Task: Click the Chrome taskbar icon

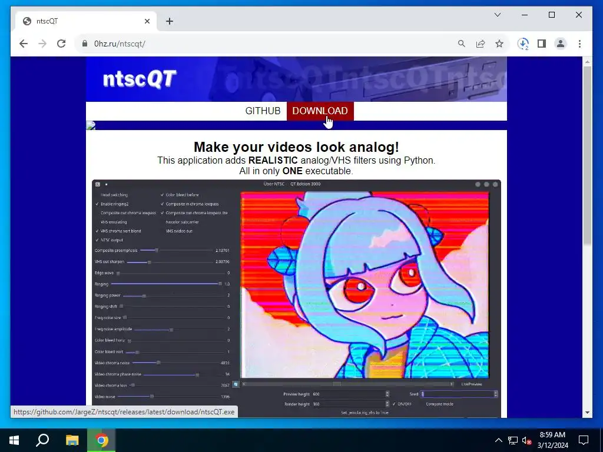Action: (101, 440)
